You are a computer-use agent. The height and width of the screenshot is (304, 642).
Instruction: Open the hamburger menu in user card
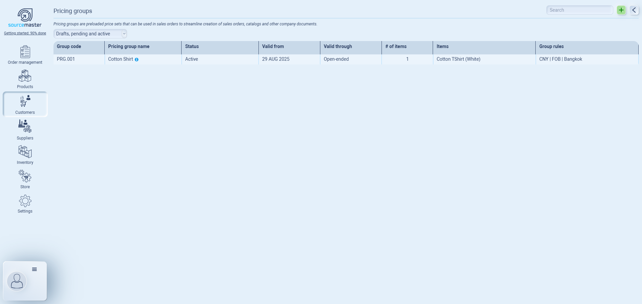tap(34, 269)
